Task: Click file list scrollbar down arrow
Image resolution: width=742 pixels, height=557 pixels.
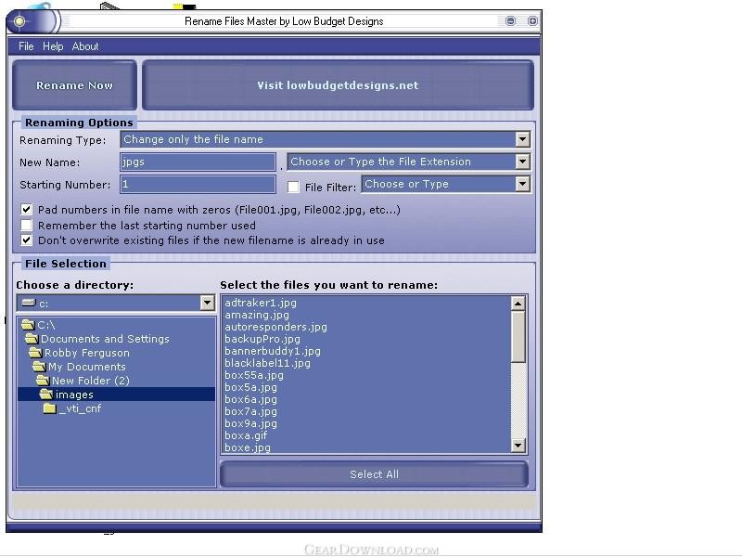Action: [x=518, y=446]
